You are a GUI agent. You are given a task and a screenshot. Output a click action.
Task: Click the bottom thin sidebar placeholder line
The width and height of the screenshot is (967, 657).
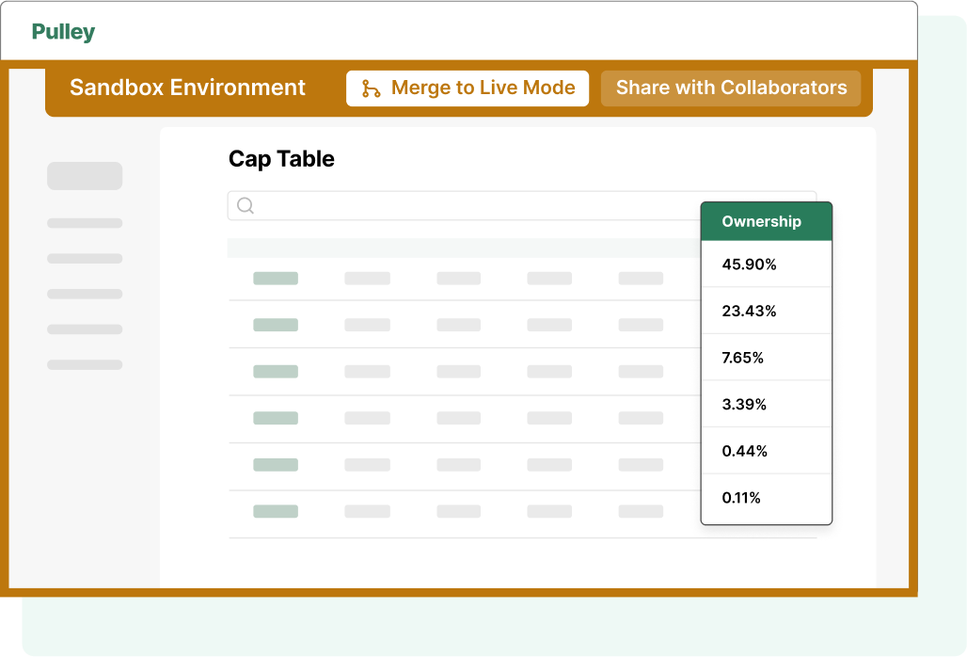85,364
